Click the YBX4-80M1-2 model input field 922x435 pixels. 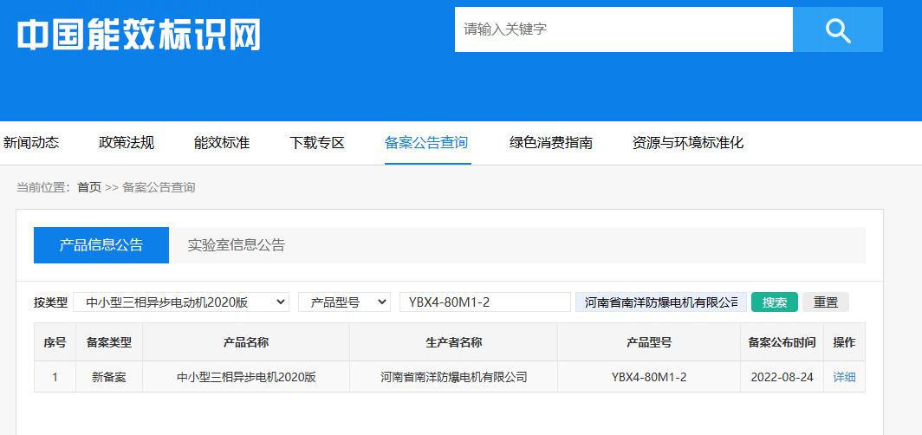coord(484,302)
